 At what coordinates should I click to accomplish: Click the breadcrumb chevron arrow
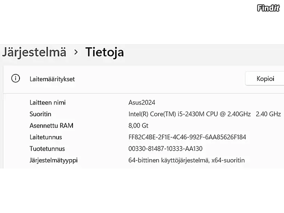point(76,52)
